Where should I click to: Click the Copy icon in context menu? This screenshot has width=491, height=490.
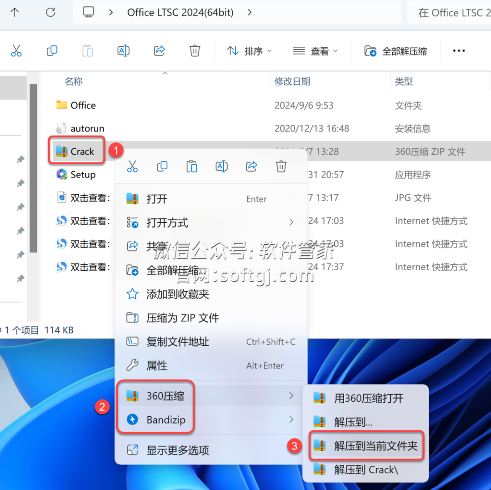click(162, 167)
